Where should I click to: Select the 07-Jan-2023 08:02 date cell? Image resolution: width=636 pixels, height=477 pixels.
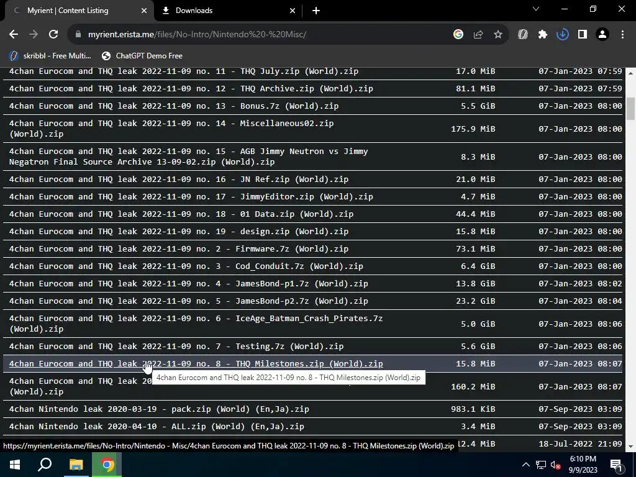pyautogui.click(x=580, y=284)
